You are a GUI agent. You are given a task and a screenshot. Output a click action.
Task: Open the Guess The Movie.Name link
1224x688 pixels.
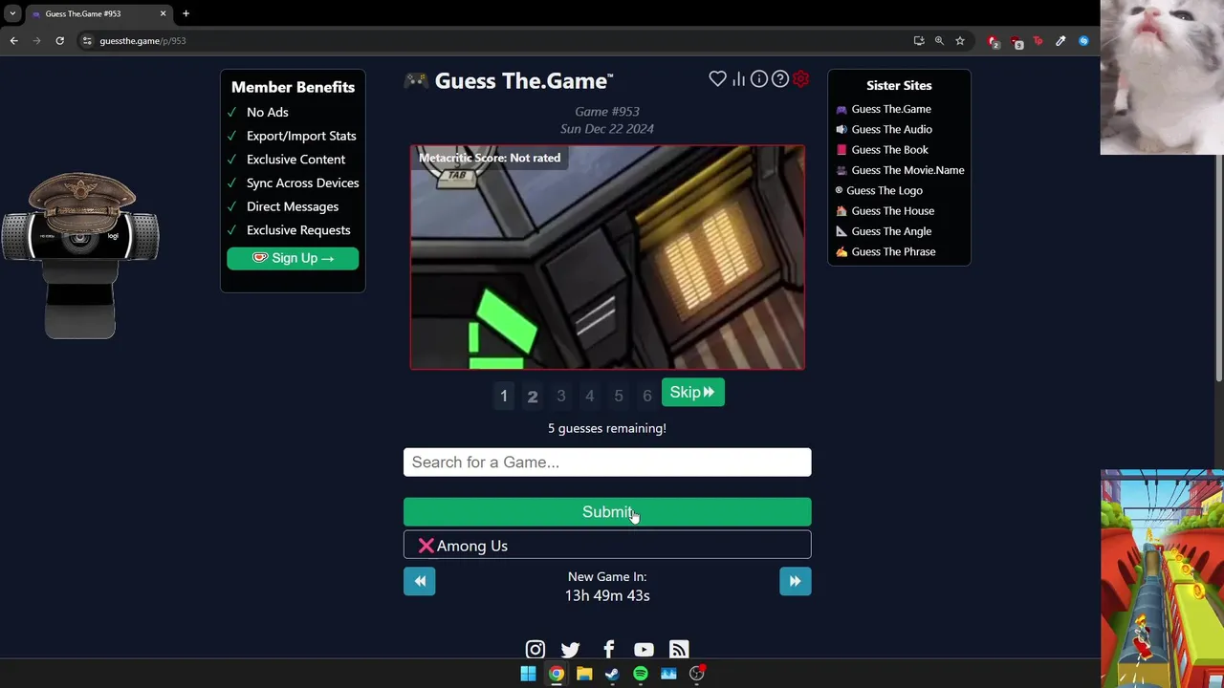click(907, 170)
